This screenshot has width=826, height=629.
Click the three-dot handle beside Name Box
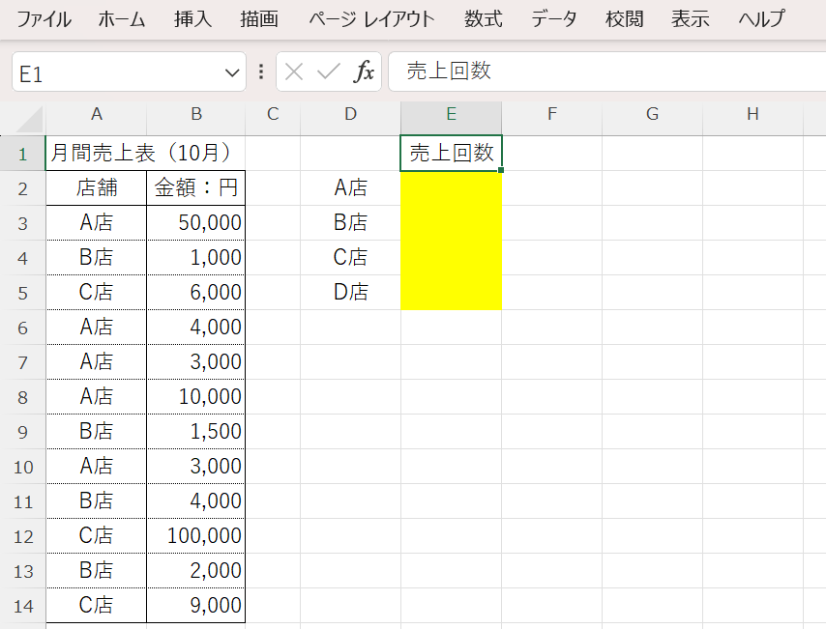click(x=261, y=72)
